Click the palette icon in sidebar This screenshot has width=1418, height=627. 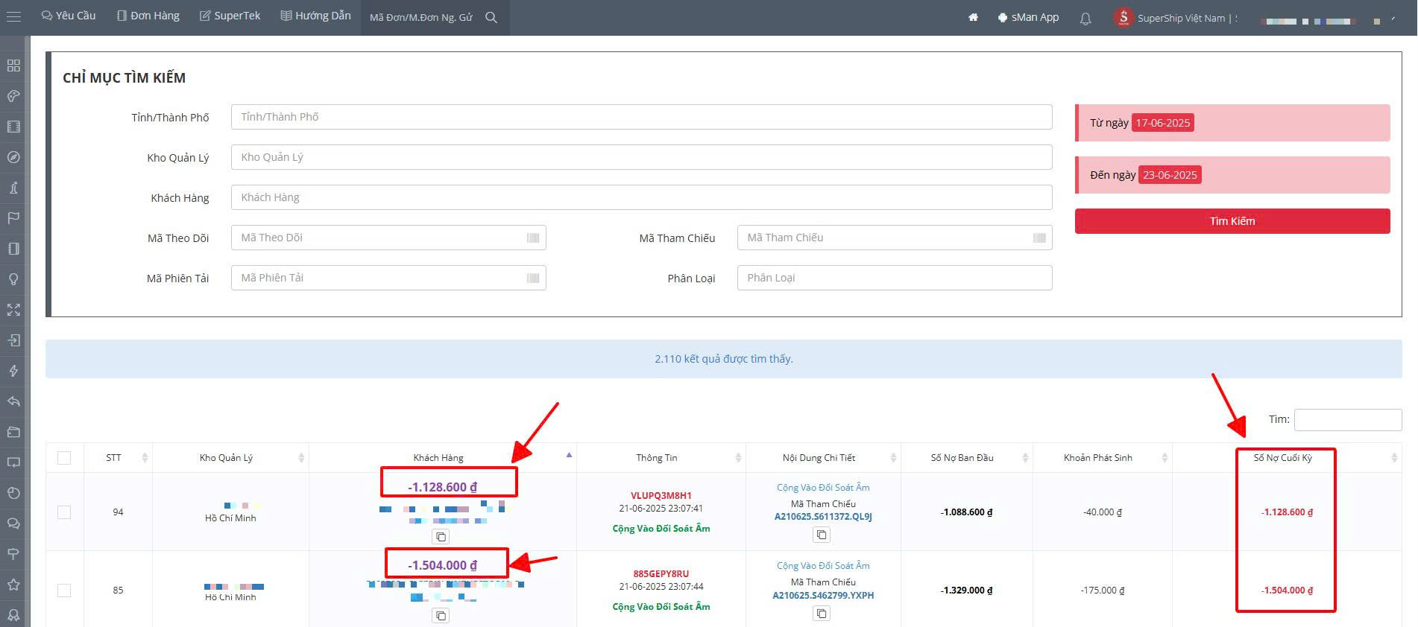coord(13,96)
